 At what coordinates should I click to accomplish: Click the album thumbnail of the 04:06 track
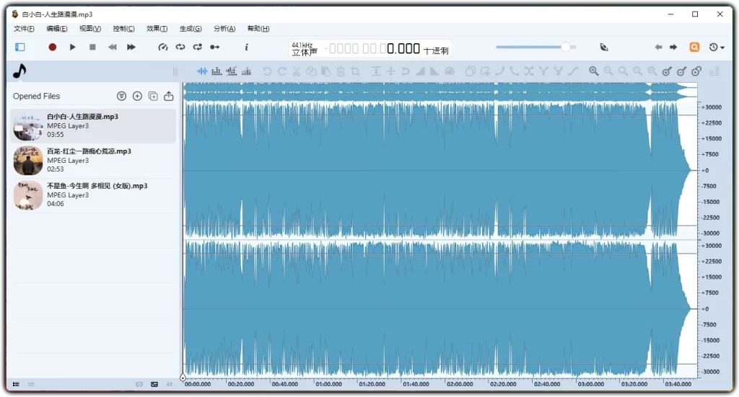click(28, 195)
